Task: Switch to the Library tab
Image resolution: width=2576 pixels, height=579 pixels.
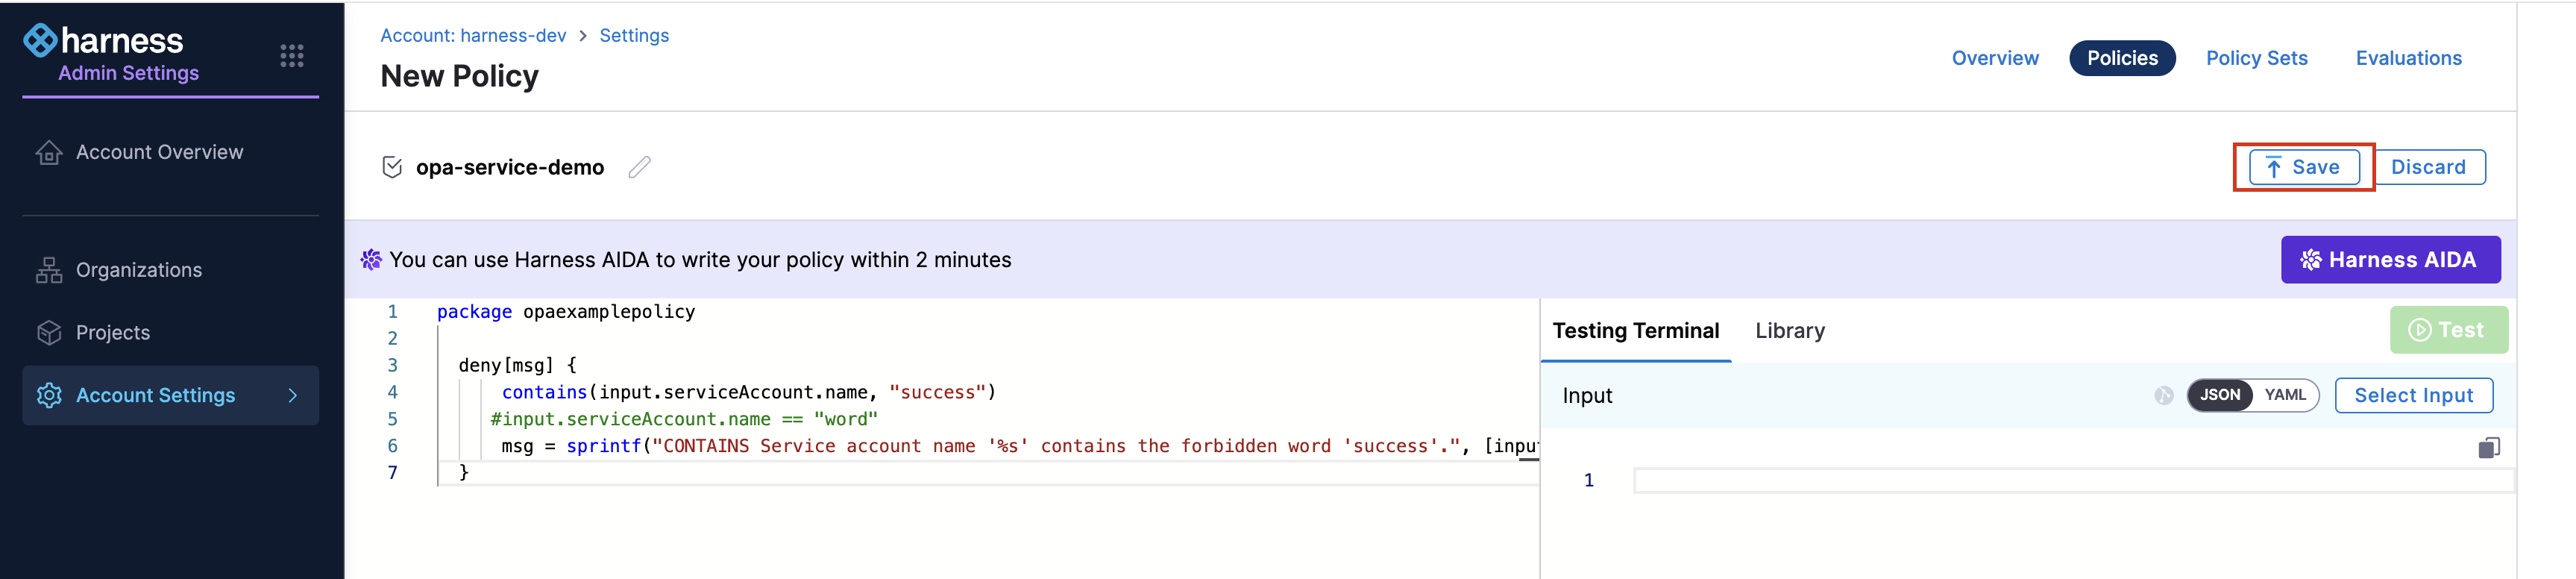Action: click(x=1789, y=331)
